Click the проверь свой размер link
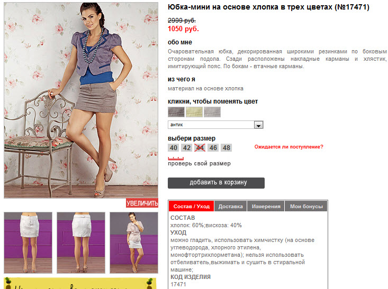The width and height of the screenshot is (388, 289). click(x=199, y=163)
